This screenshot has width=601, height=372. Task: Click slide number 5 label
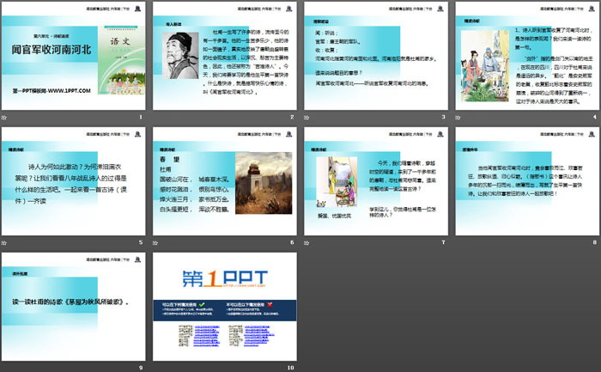(141, 242)
